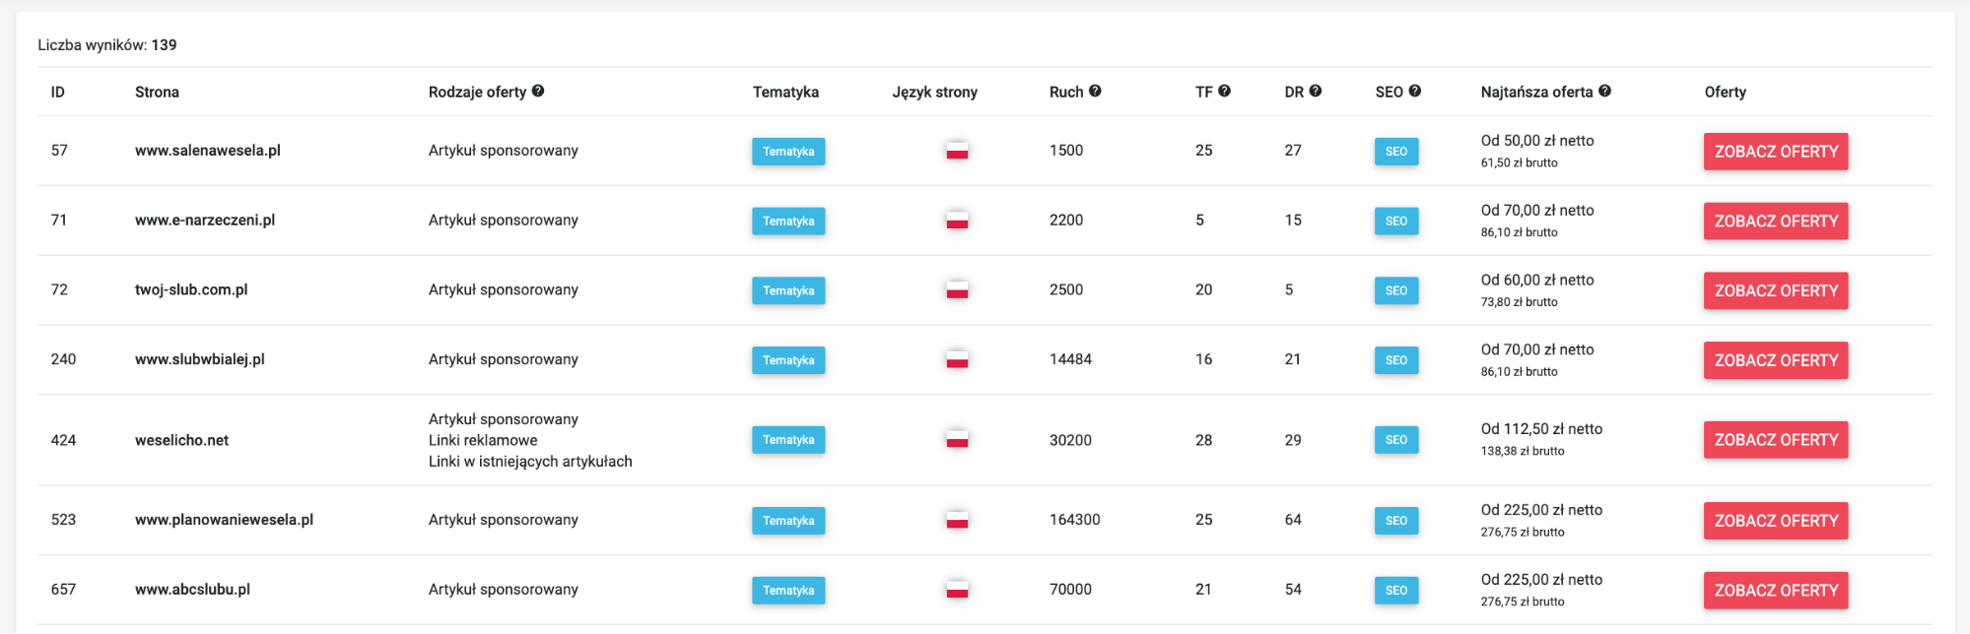Click SEO badge in www.planowaniewesela.pl row
Screen dimensions: 1970x634
point(1396,521)
